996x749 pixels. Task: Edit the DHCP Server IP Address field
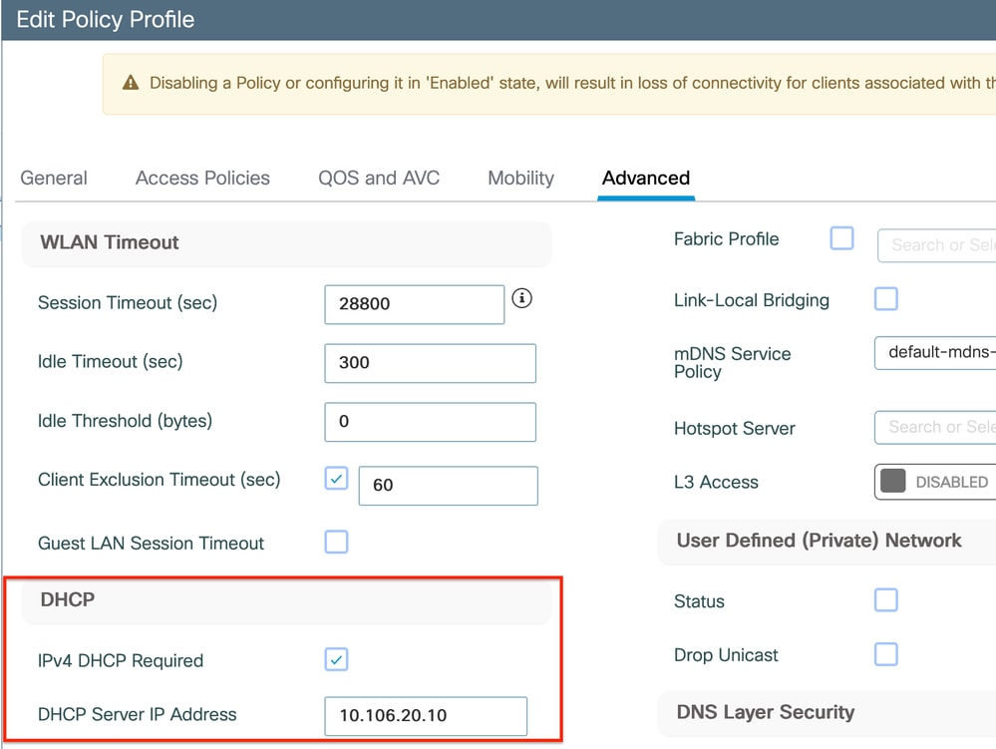(x=426, y=716)
